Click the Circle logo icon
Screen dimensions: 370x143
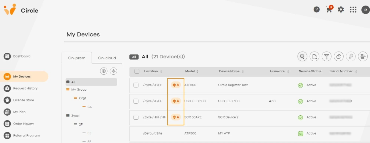click(x=10, y=9)
